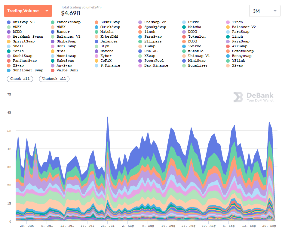The height and width of the screenshot is (231, 285).
Task: Click the purple PowerPool legend dot
Action: coord(140,61)
